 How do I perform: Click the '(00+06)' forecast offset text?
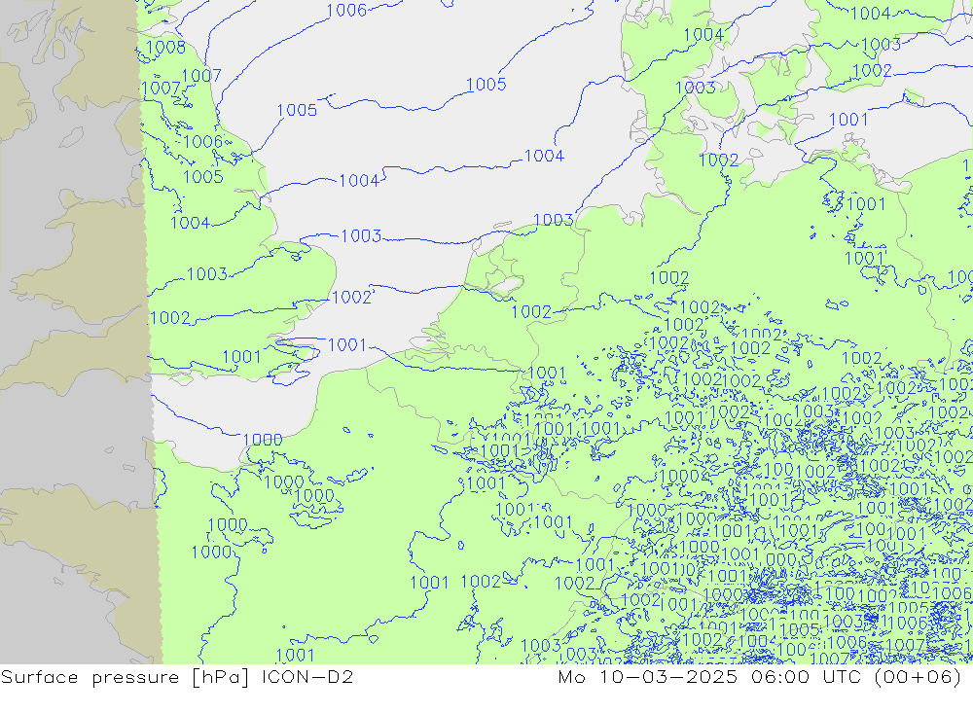click(x=918, y=676)
